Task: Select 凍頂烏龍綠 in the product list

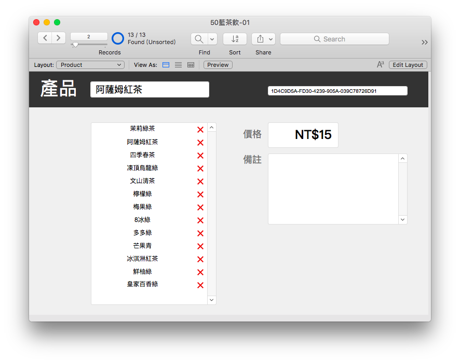Action: 142,168
